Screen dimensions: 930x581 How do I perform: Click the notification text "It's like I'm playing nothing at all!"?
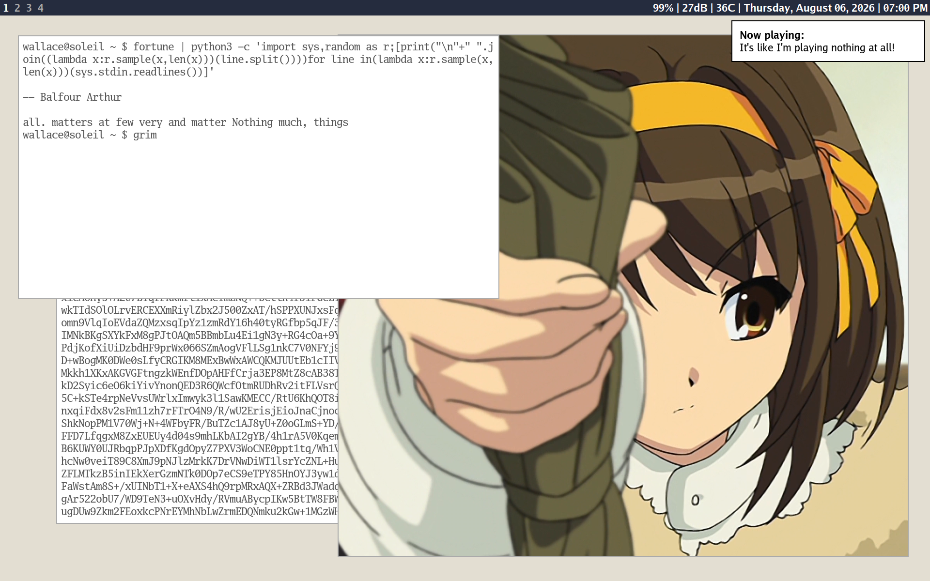click(x=817, y=48)
